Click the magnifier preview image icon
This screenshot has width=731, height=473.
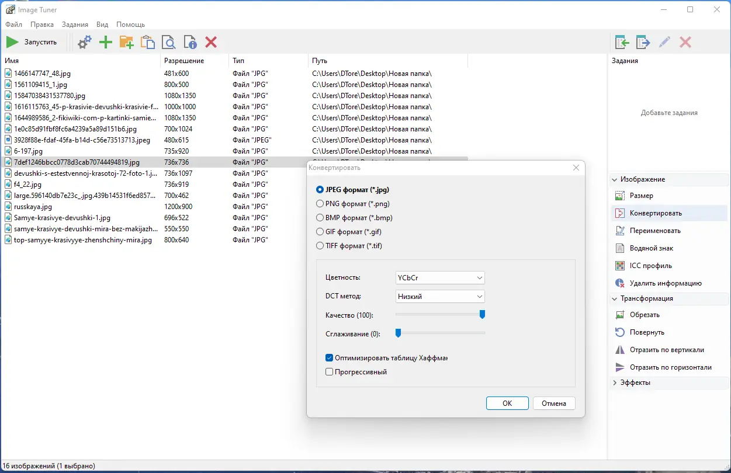point(168,42)
